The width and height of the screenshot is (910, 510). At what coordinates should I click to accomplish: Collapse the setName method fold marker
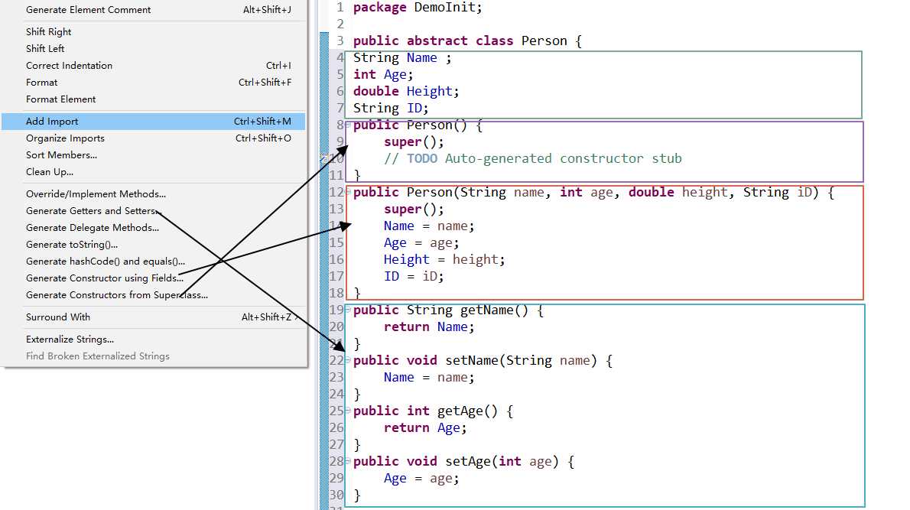point(348,359)
